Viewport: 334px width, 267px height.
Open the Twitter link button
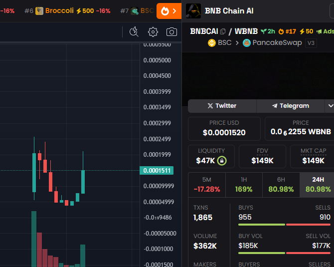point(222,106)
